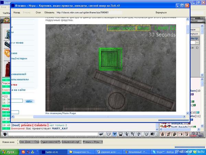206x155 pixels.
Task: Click the Новое окно button
Action: 8,142
